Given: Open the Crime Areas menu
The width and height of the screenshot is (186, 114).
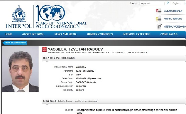Looking at the screenshot, I should [169, 34].
